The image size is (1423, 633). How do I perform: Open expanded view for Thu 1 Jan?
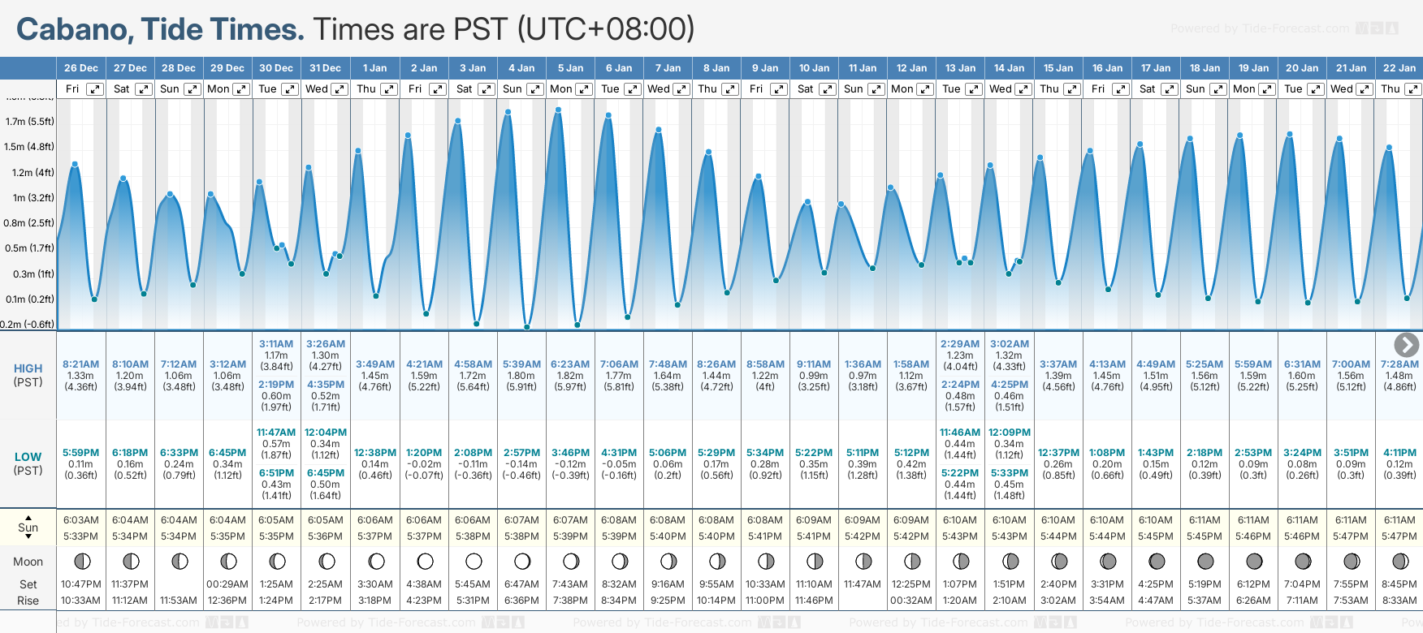point(389,89)
